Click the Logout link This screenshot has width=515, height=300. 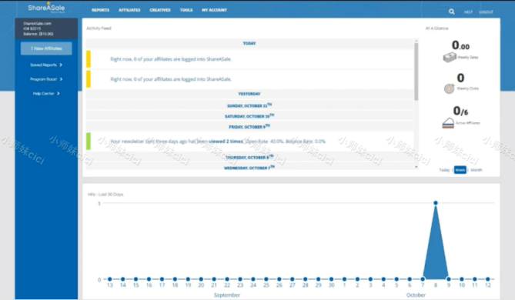(x=486, y=12)
